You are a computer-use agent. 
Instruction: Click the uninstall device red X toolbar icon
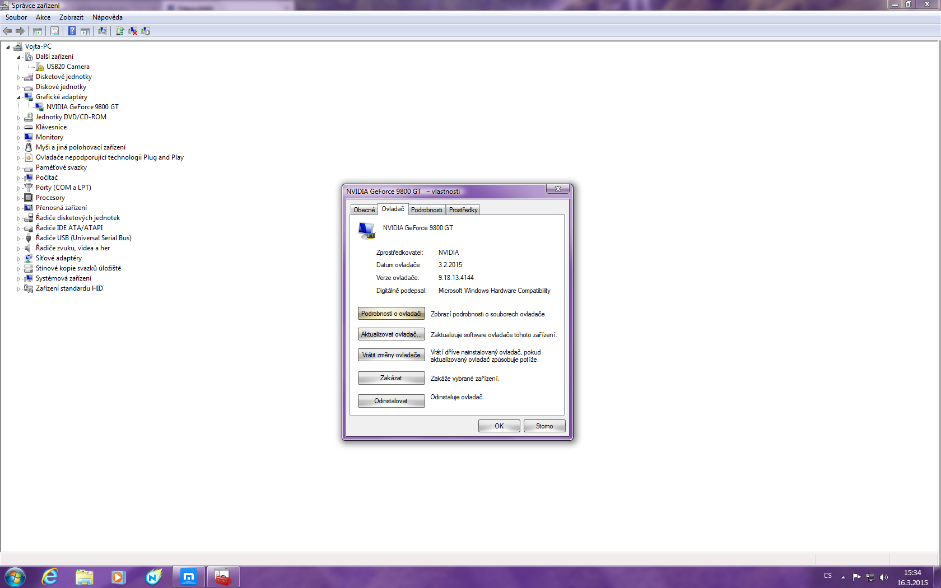point(133,31)
